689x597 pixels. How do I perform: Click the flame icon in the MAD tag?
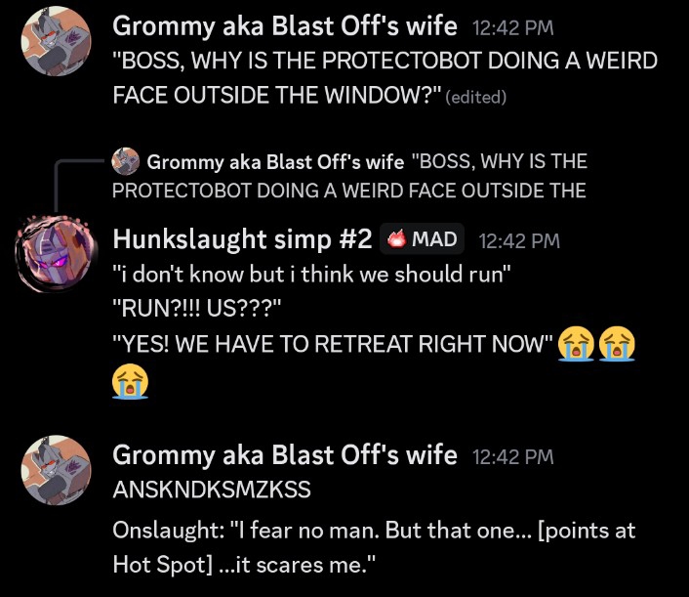coord(397,239)
